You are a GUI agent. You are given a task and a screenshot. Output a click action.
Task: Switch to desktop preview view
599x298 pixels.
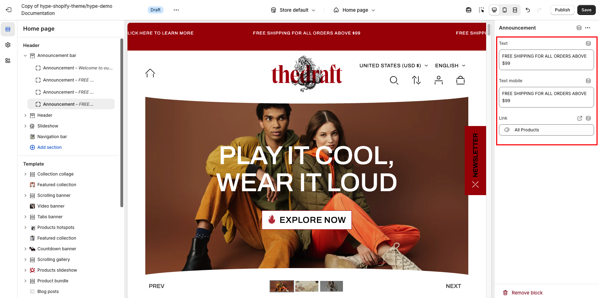[494, 10]
